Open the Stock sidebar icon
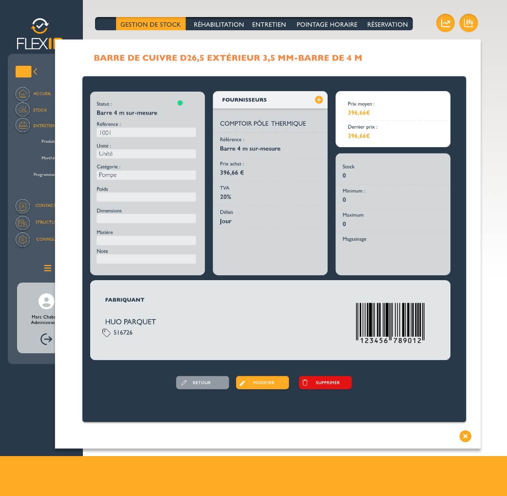This screenshot has height=496, width=507. click(x=22, y=110)
